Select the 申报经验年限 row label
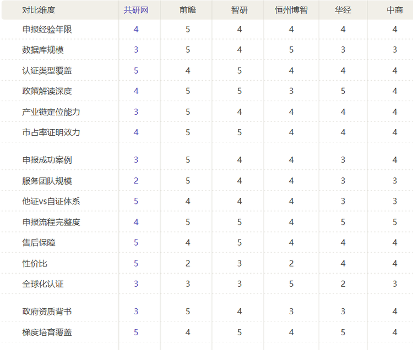This screenshot has width=413, height=350. coord(47,29)
